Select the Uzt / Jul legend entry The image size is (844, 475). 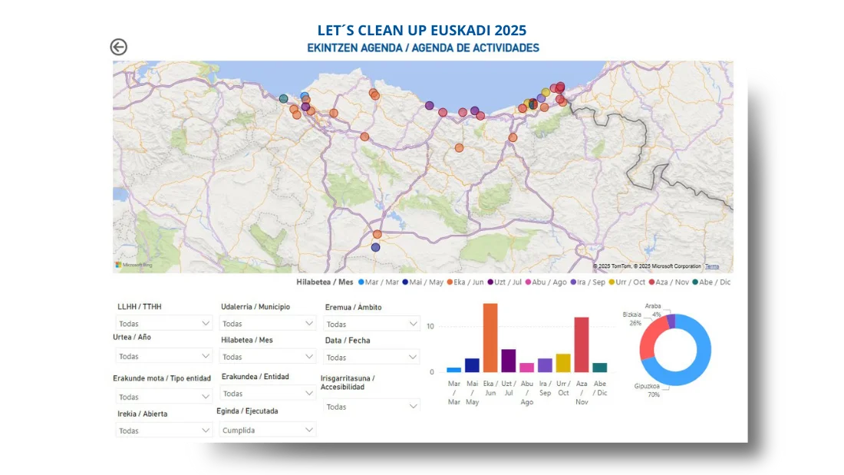coord(506,282)
